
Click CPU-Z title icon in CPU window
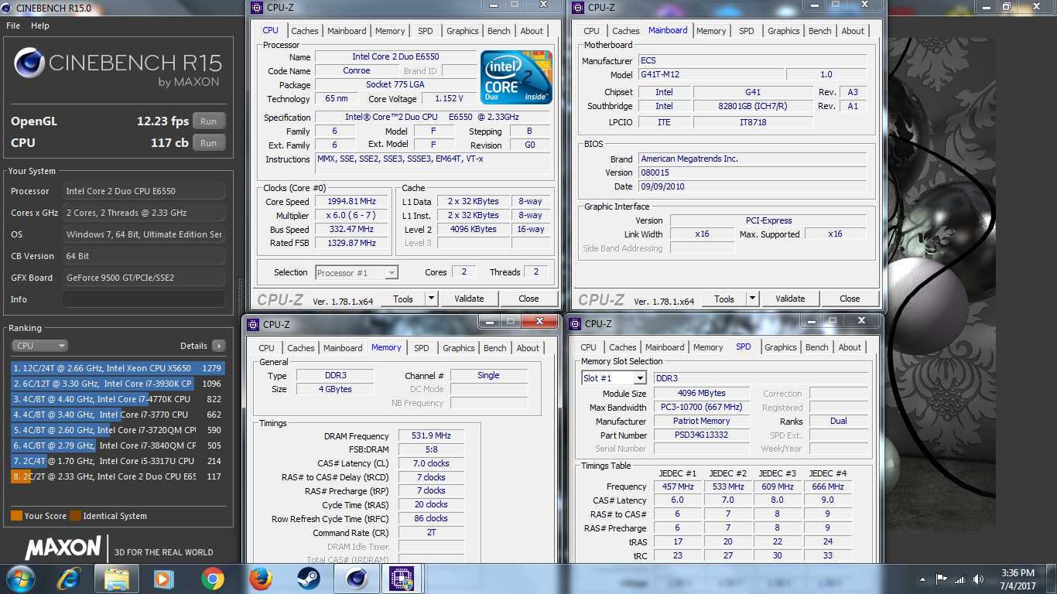pyautogui.click(x=258, y=8)
